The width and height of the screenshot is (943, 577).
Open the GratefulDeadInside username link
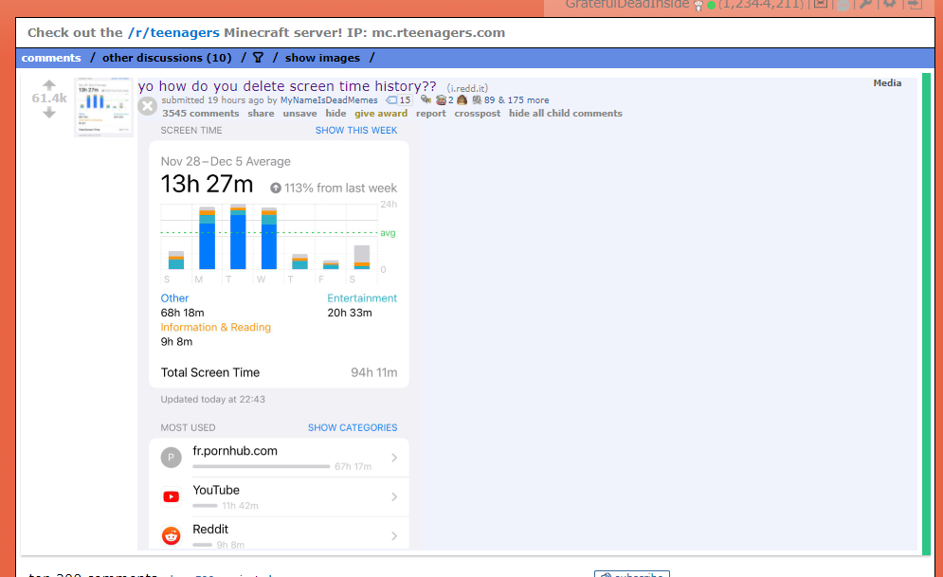click(627, 4)
